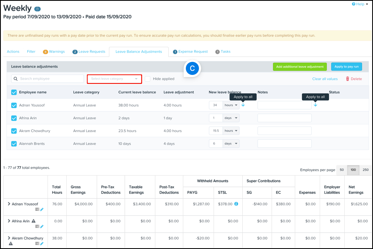The image size is (373, 249).
Task: Select the 100 employees per page option
Action: click(x=353, y=170)
